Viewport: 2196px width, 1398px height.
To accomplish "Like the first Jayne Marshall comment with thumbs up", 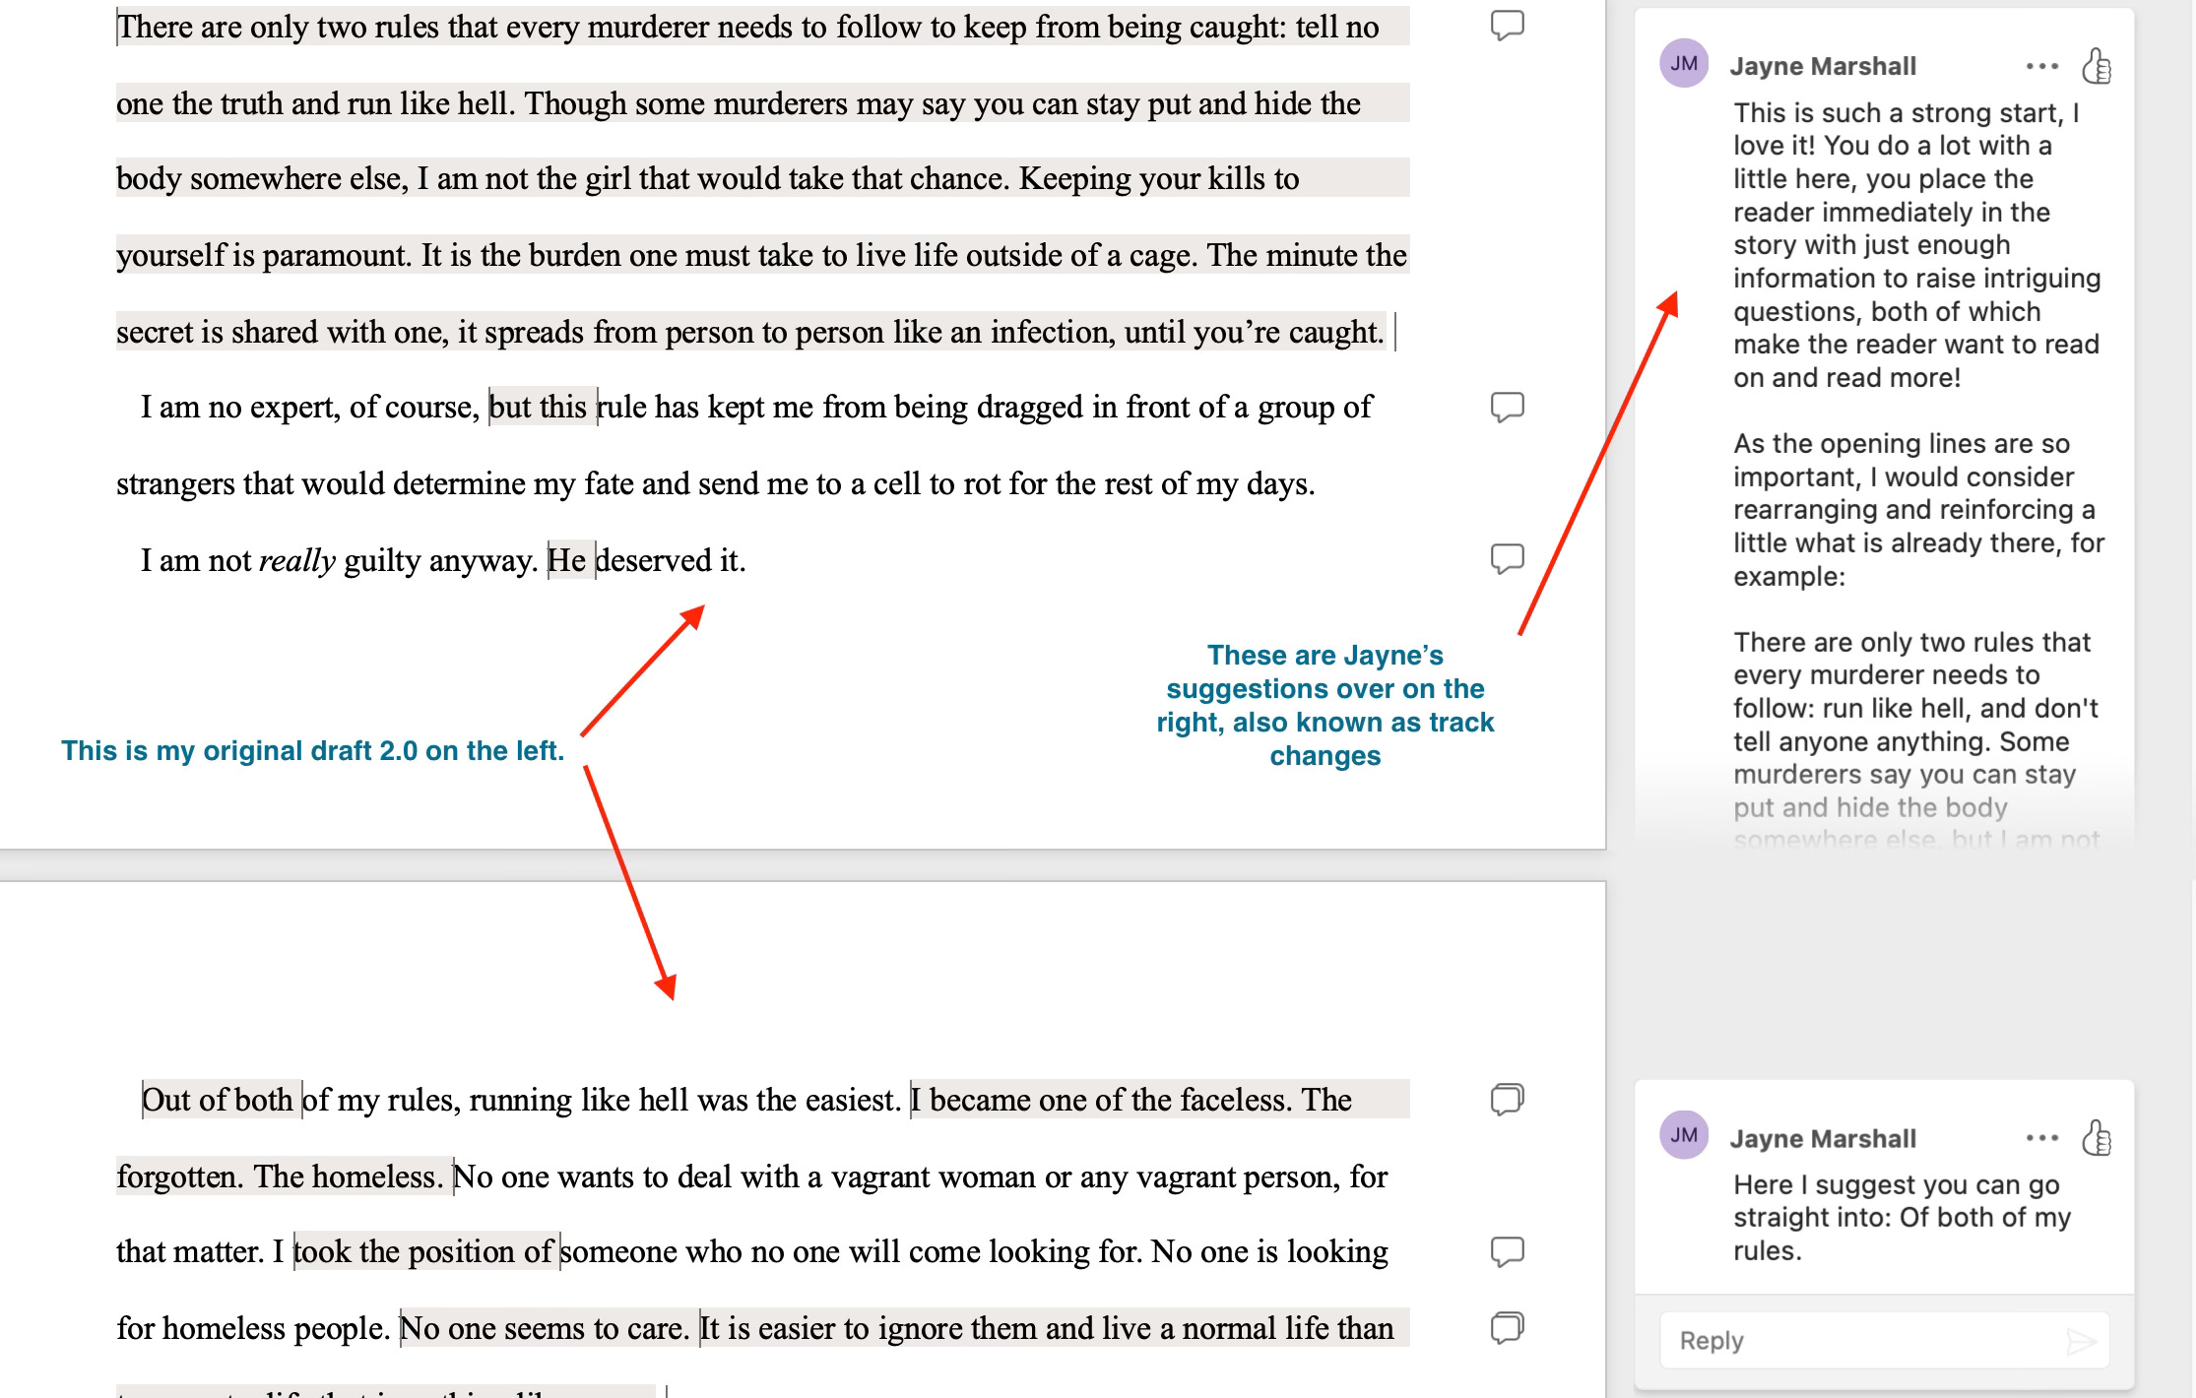I will 2097,66.
